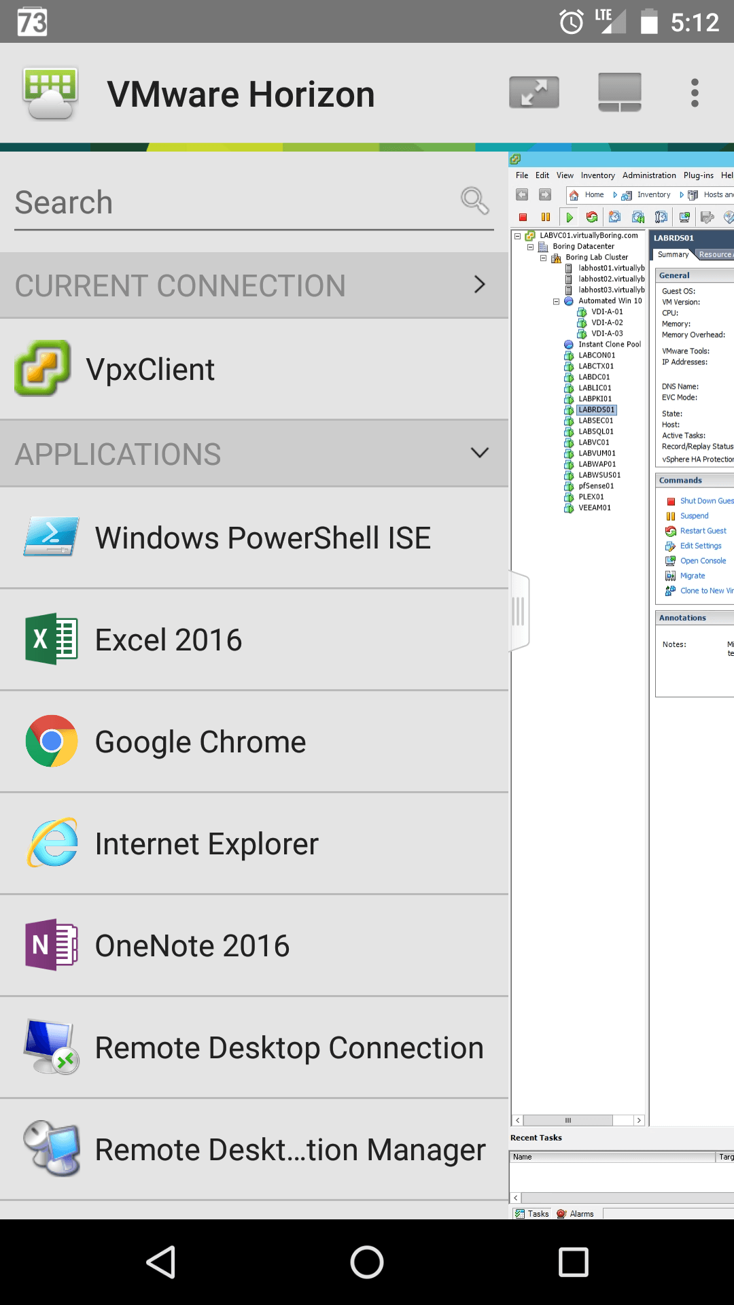Click the Snapshot Manager toolbar icon
734x1305 pixels.
coord(661,217)
